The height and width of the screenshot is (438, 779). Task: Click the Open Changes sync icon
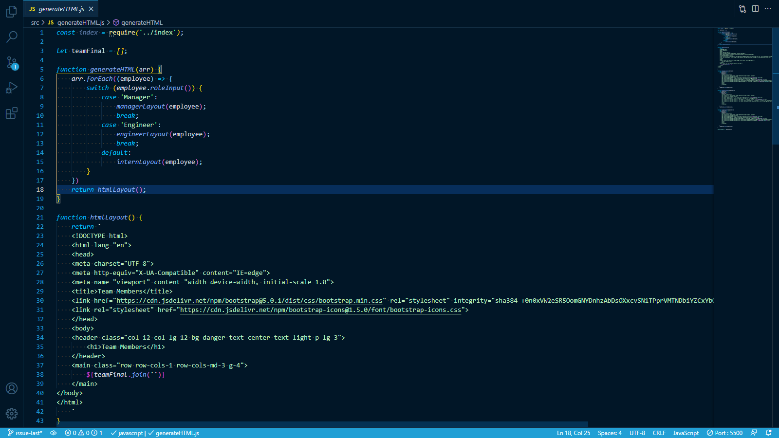point(742,8)
